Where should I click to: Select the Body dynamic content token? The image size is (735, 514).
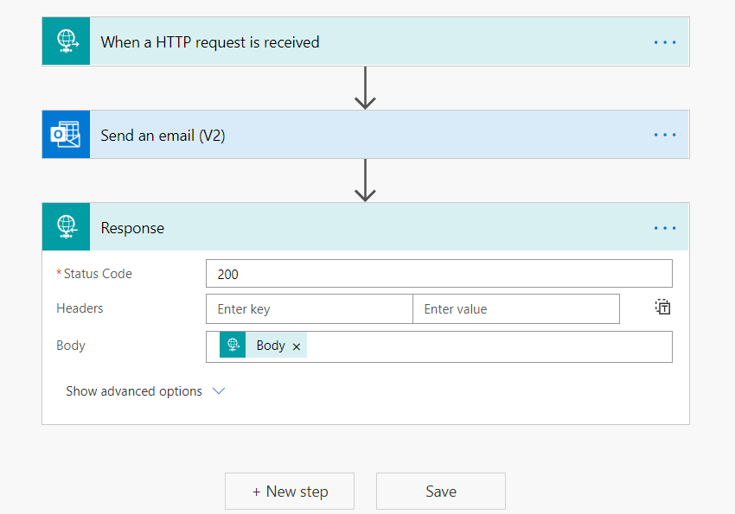point(270,346)
